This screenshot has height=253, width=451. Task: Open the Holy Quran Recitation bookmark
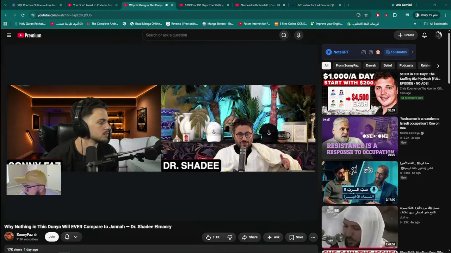coord(30,24)
